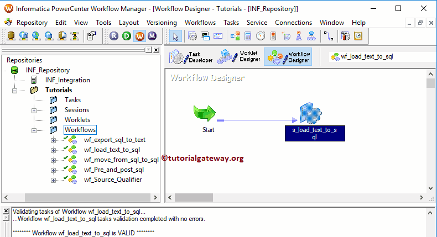Select the Worklets folder
This screenshot has width=437, height=237.
(x=77, y=120)
